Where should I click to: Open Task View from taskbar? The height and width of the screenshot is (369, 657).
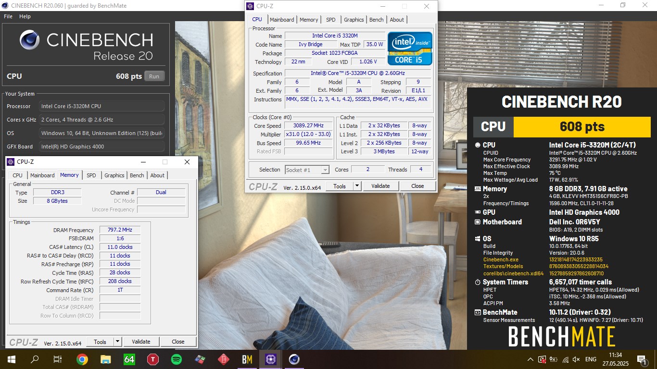tap(58, 359)
